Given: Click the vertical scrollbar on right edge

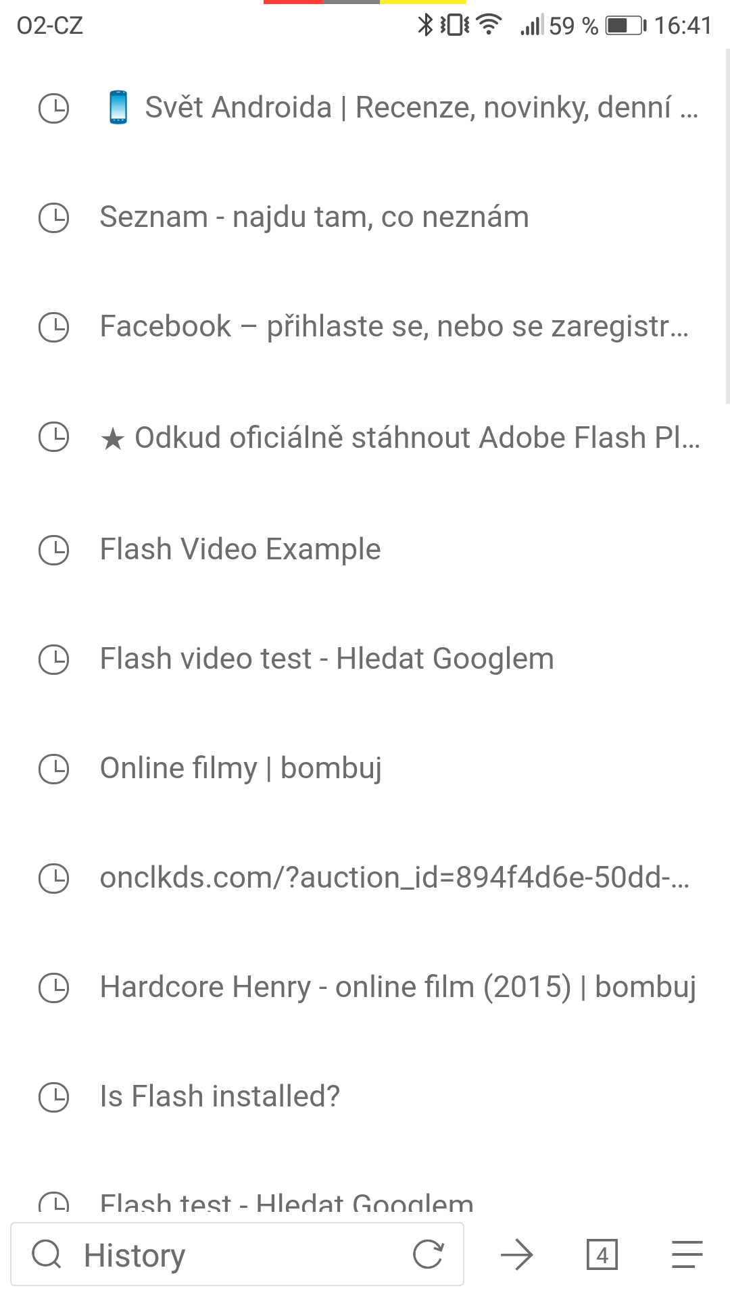Looking at the screenshot, I should [727, 226].
